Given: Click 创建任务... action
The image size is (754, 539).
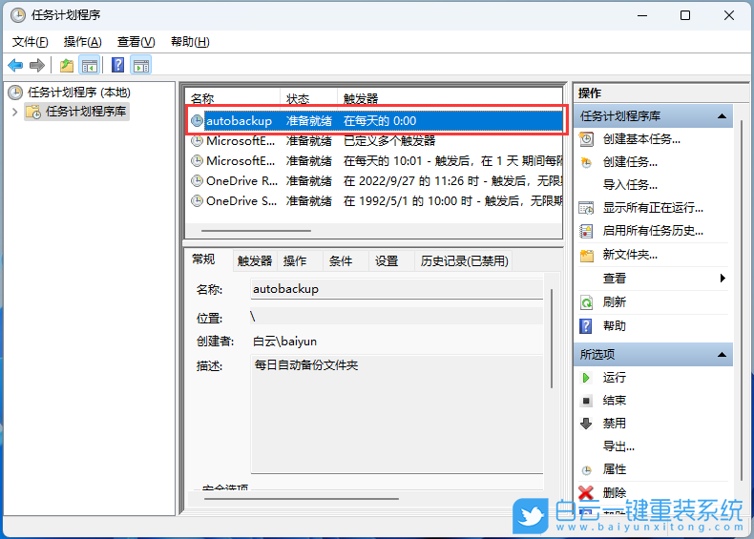Looking at the screenshot, I should [x=630, y=162].
